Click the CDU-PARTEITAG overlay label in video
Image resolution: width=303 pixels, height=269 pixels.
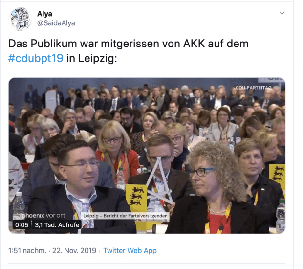coord(254,88)
